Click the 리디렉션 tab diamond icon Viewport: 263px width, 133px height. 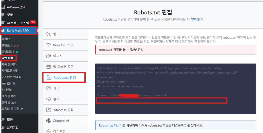(49, 131)
